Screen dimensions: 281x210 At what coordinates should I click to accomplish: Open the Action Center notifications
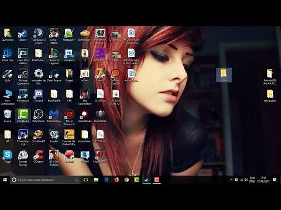[275, 180]
